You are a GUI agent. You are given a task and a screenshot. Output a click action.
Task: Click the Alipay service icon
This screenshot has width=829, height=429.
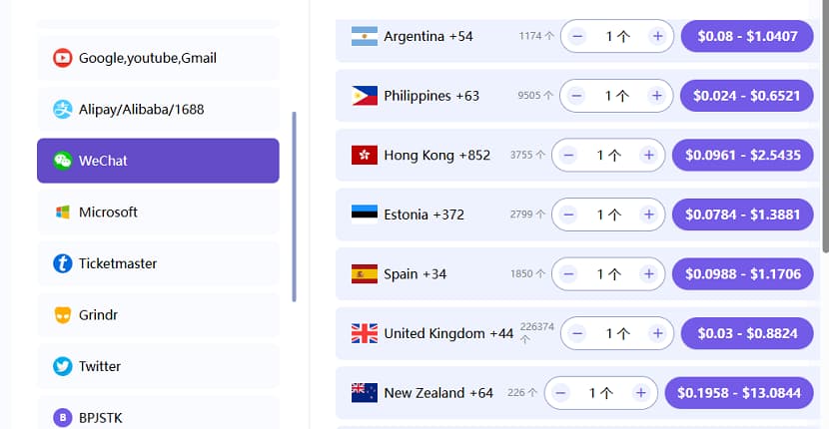63,109
